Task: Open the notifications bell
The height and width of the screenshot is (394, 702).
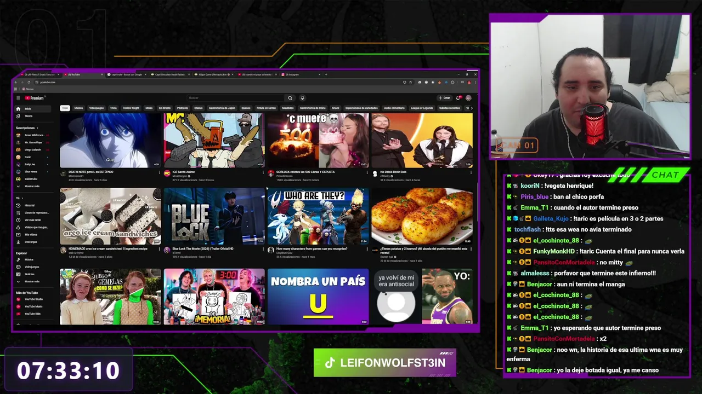Action: pyautogui.click(x=458, y=98)
